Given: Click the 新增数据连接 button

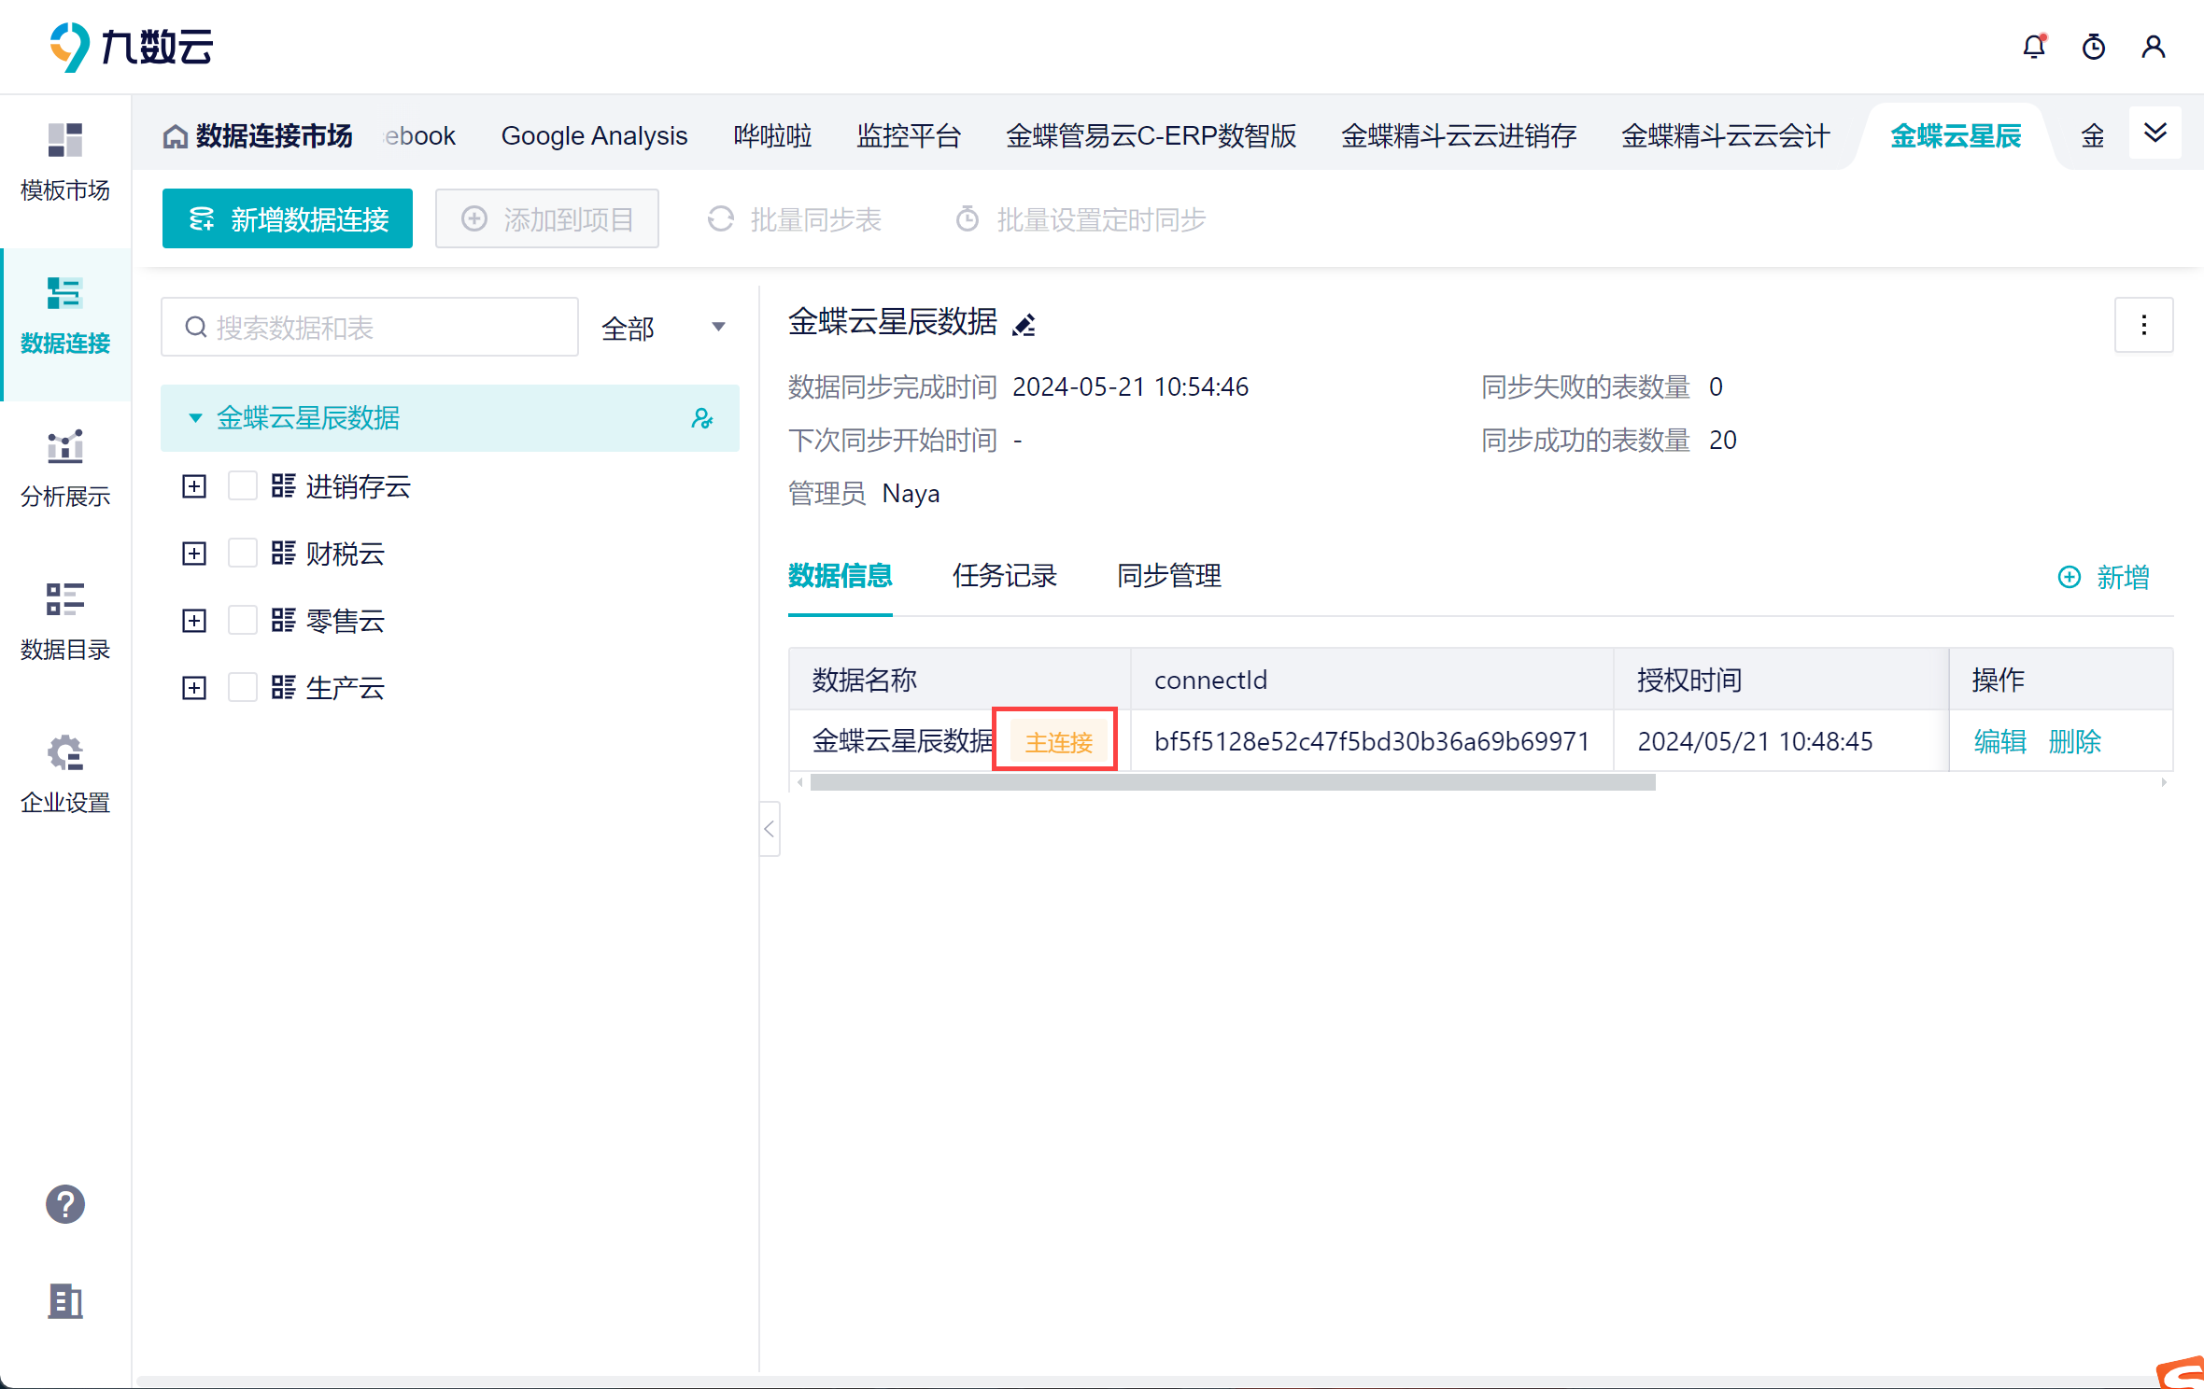Looking at the screenshot, I should pyautogui.click(x=288, y=219).
